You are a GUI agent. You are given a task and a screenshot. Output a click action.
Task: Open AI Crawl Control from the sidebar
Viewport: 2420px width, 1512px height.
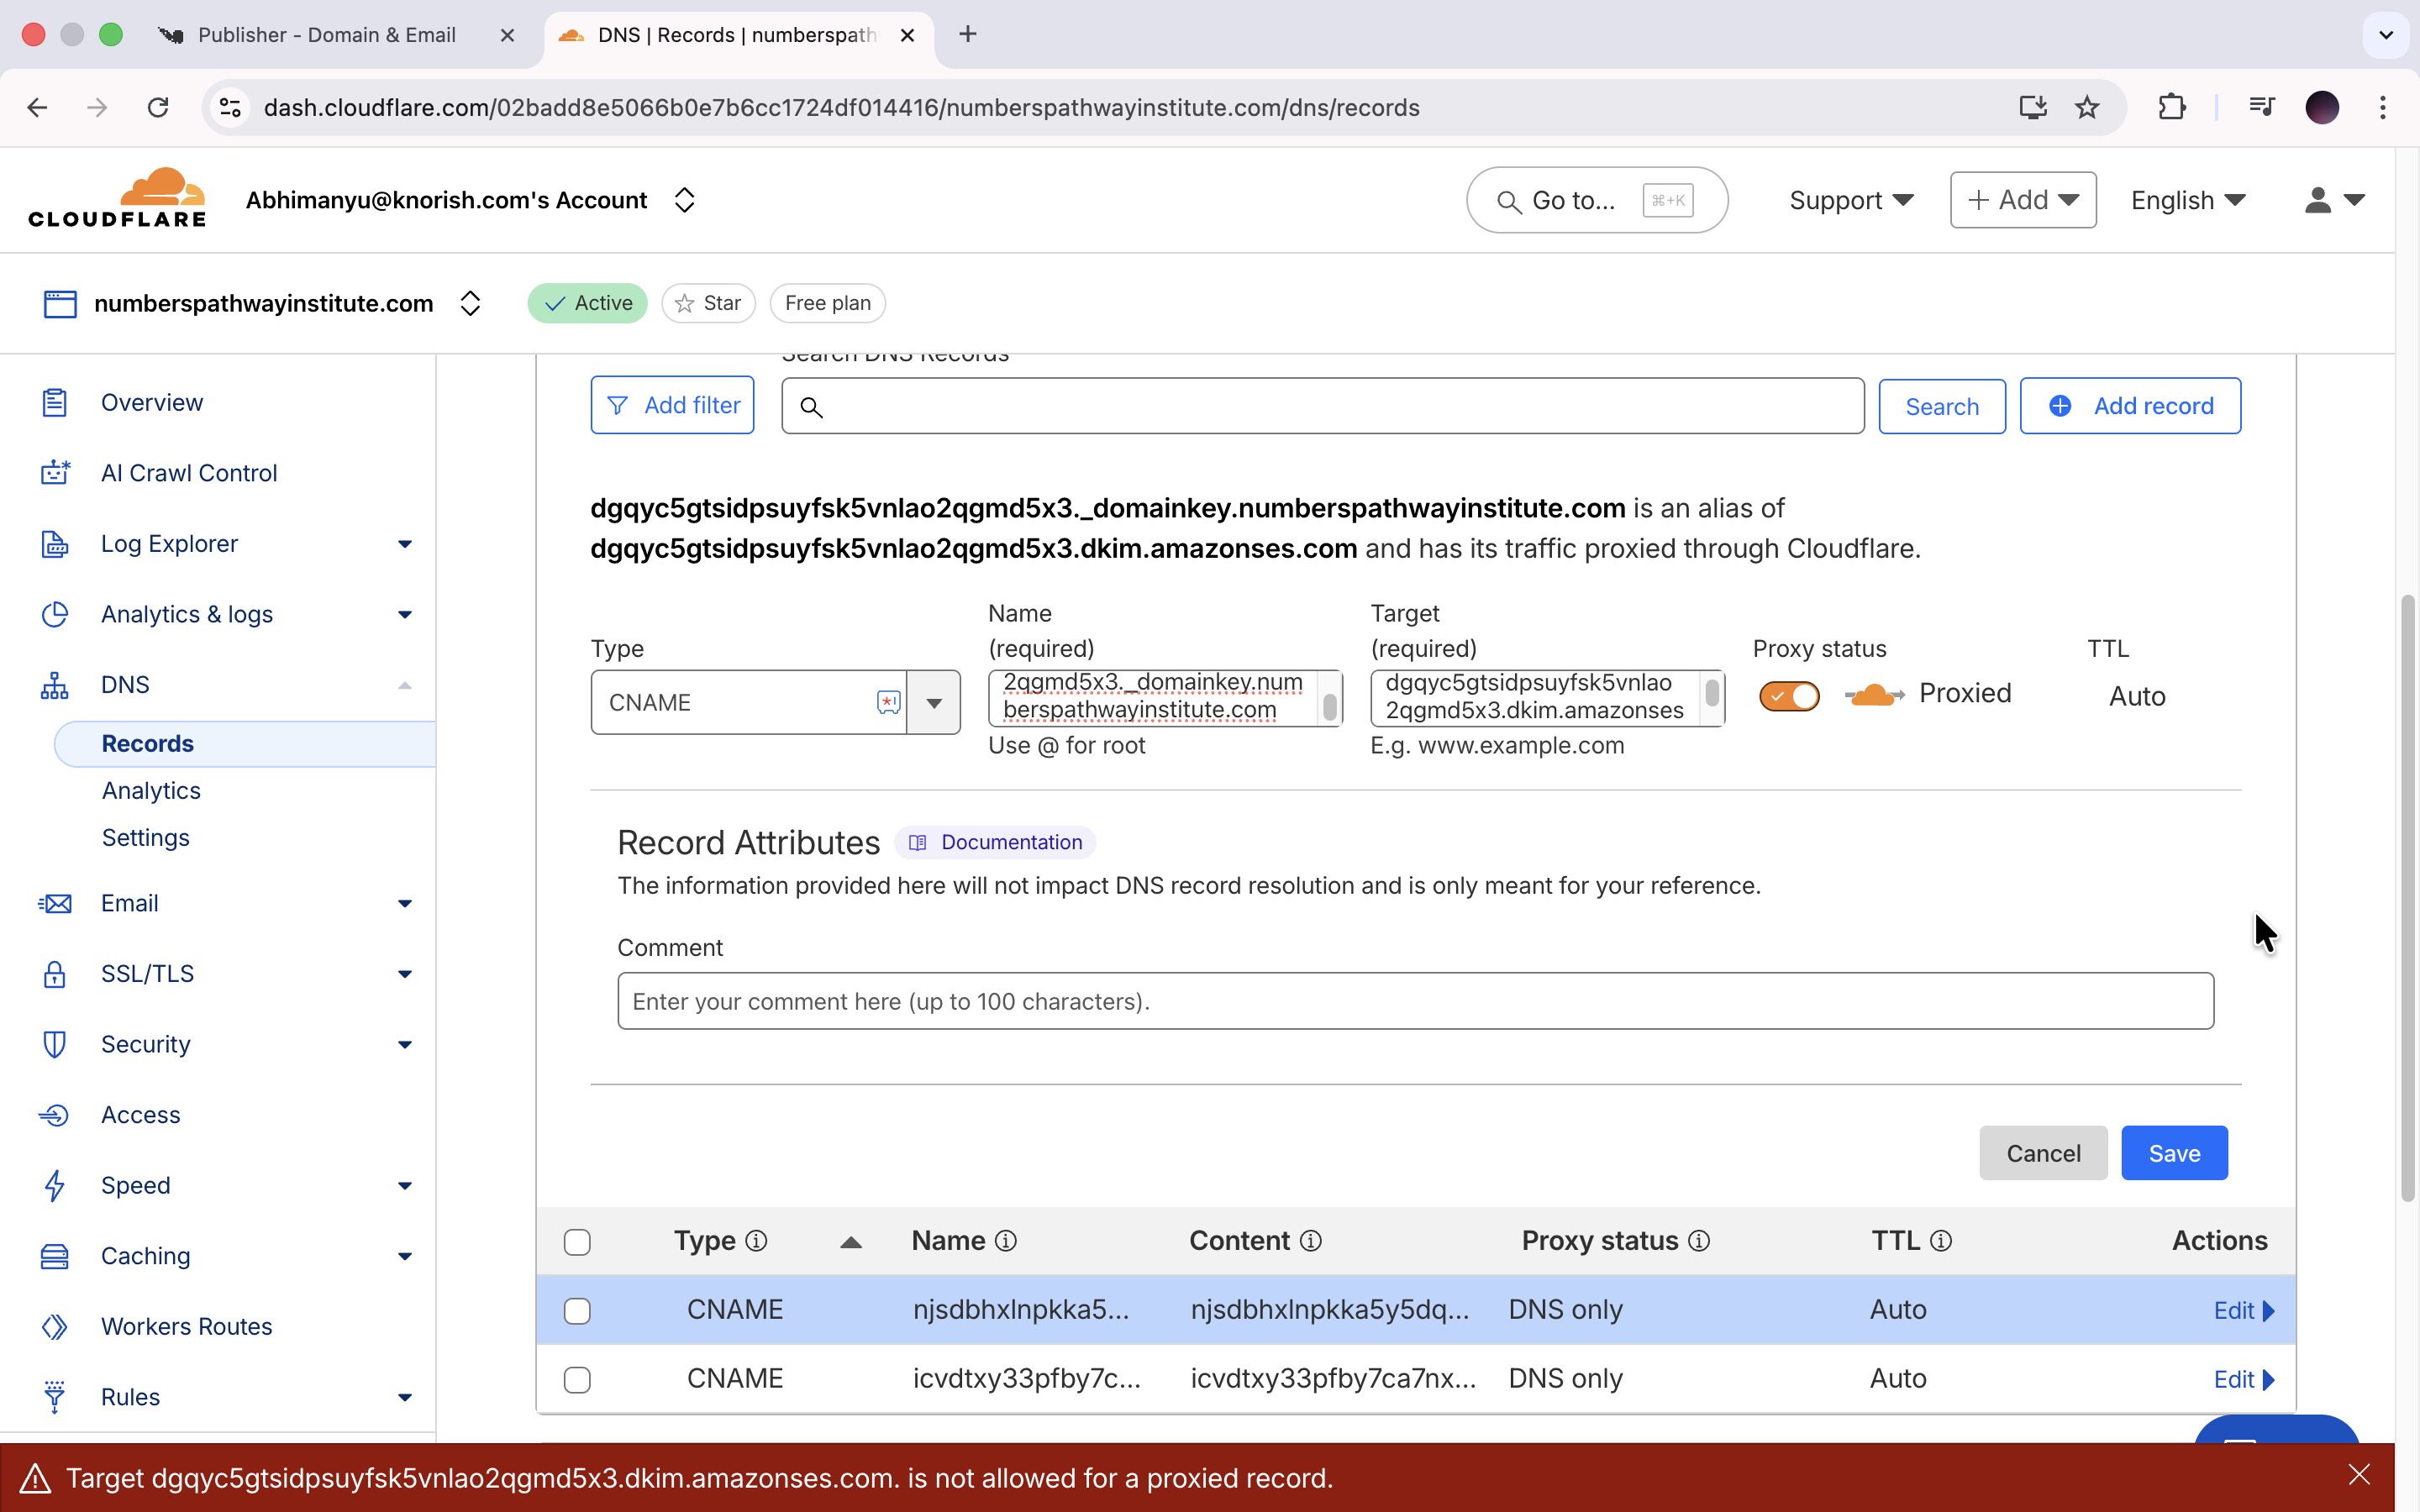tap(188, 473)
